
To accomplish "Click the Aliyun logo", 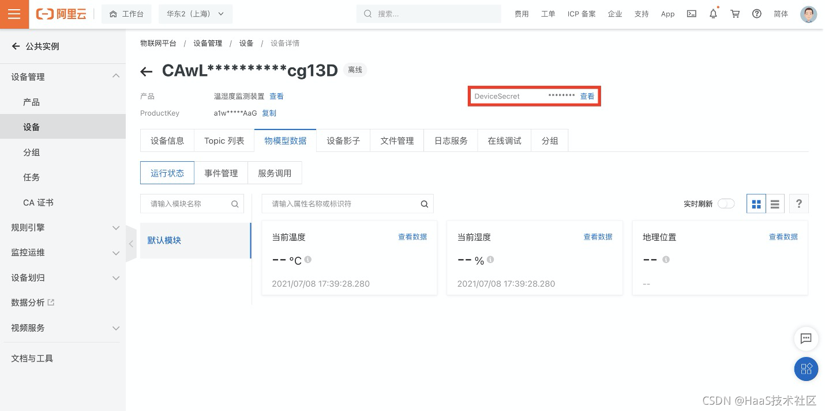I will pyautogui.click(x=61, y=14).
